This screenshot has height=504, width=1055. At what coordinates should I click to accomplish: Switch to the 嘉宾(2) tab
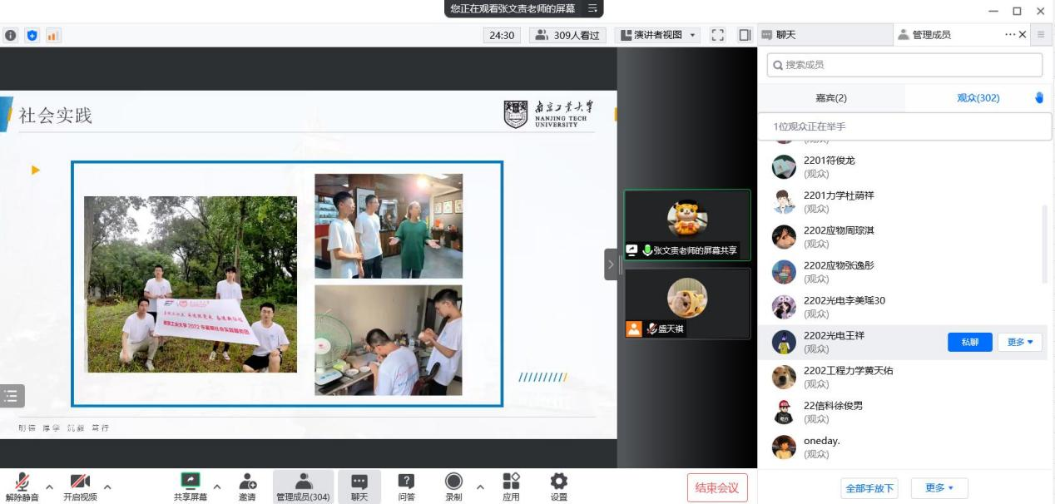coord(830,98)
